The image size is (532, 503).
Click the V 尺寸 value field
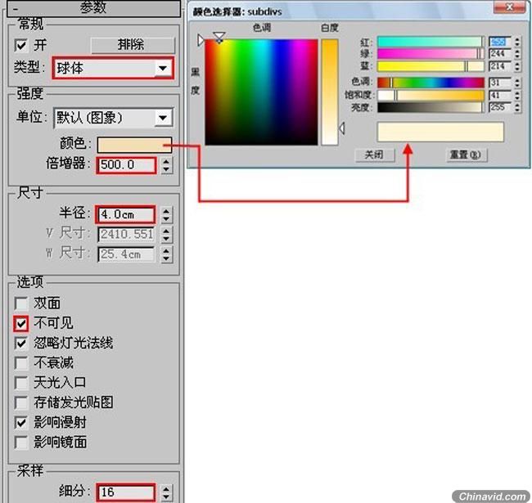[126, 234]
